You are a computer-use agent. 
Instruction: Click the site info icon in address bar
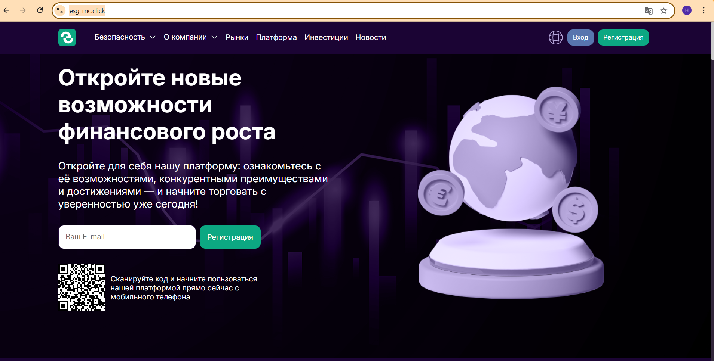pyautogui.click(x=60, y=10)
